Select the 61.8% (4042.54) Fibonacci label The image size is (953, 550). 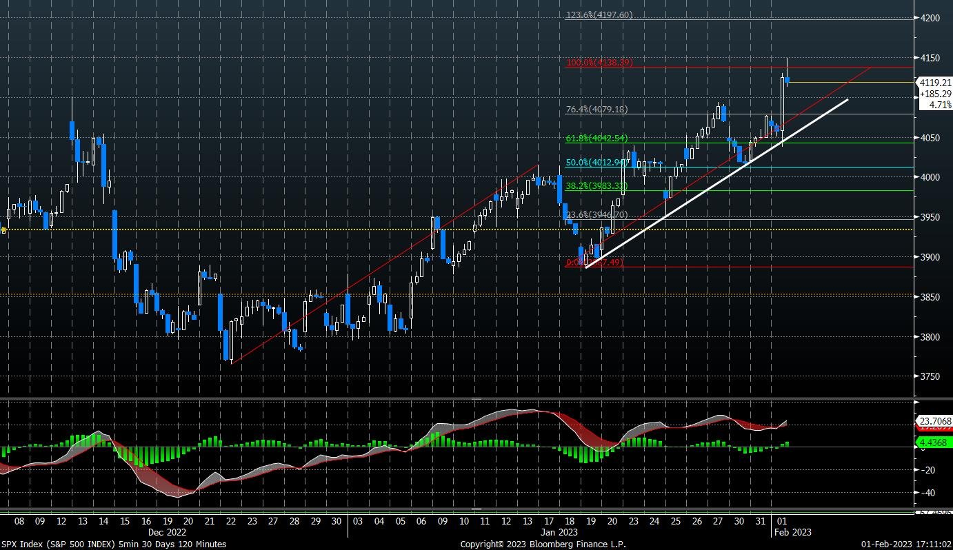click(597, 138)
